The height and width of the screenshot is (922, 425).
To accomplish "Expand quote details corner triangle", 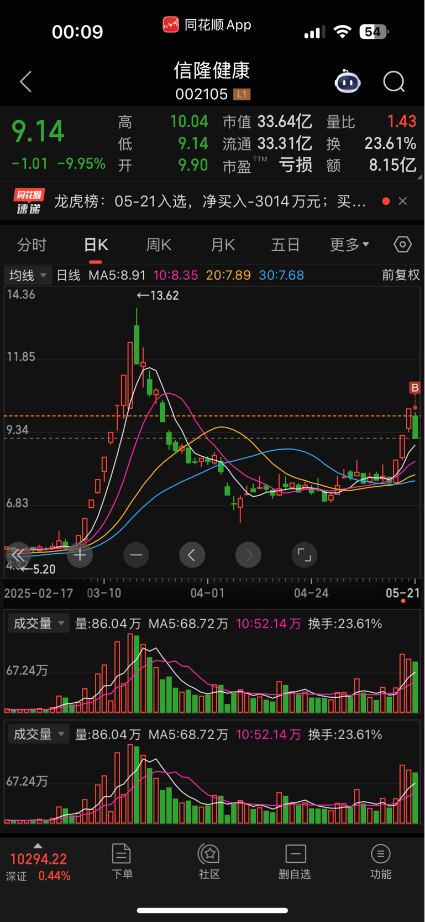I will pyautogui.click(x=419, y=177).
